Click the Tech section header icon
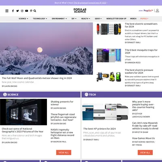 coord(86,94)
